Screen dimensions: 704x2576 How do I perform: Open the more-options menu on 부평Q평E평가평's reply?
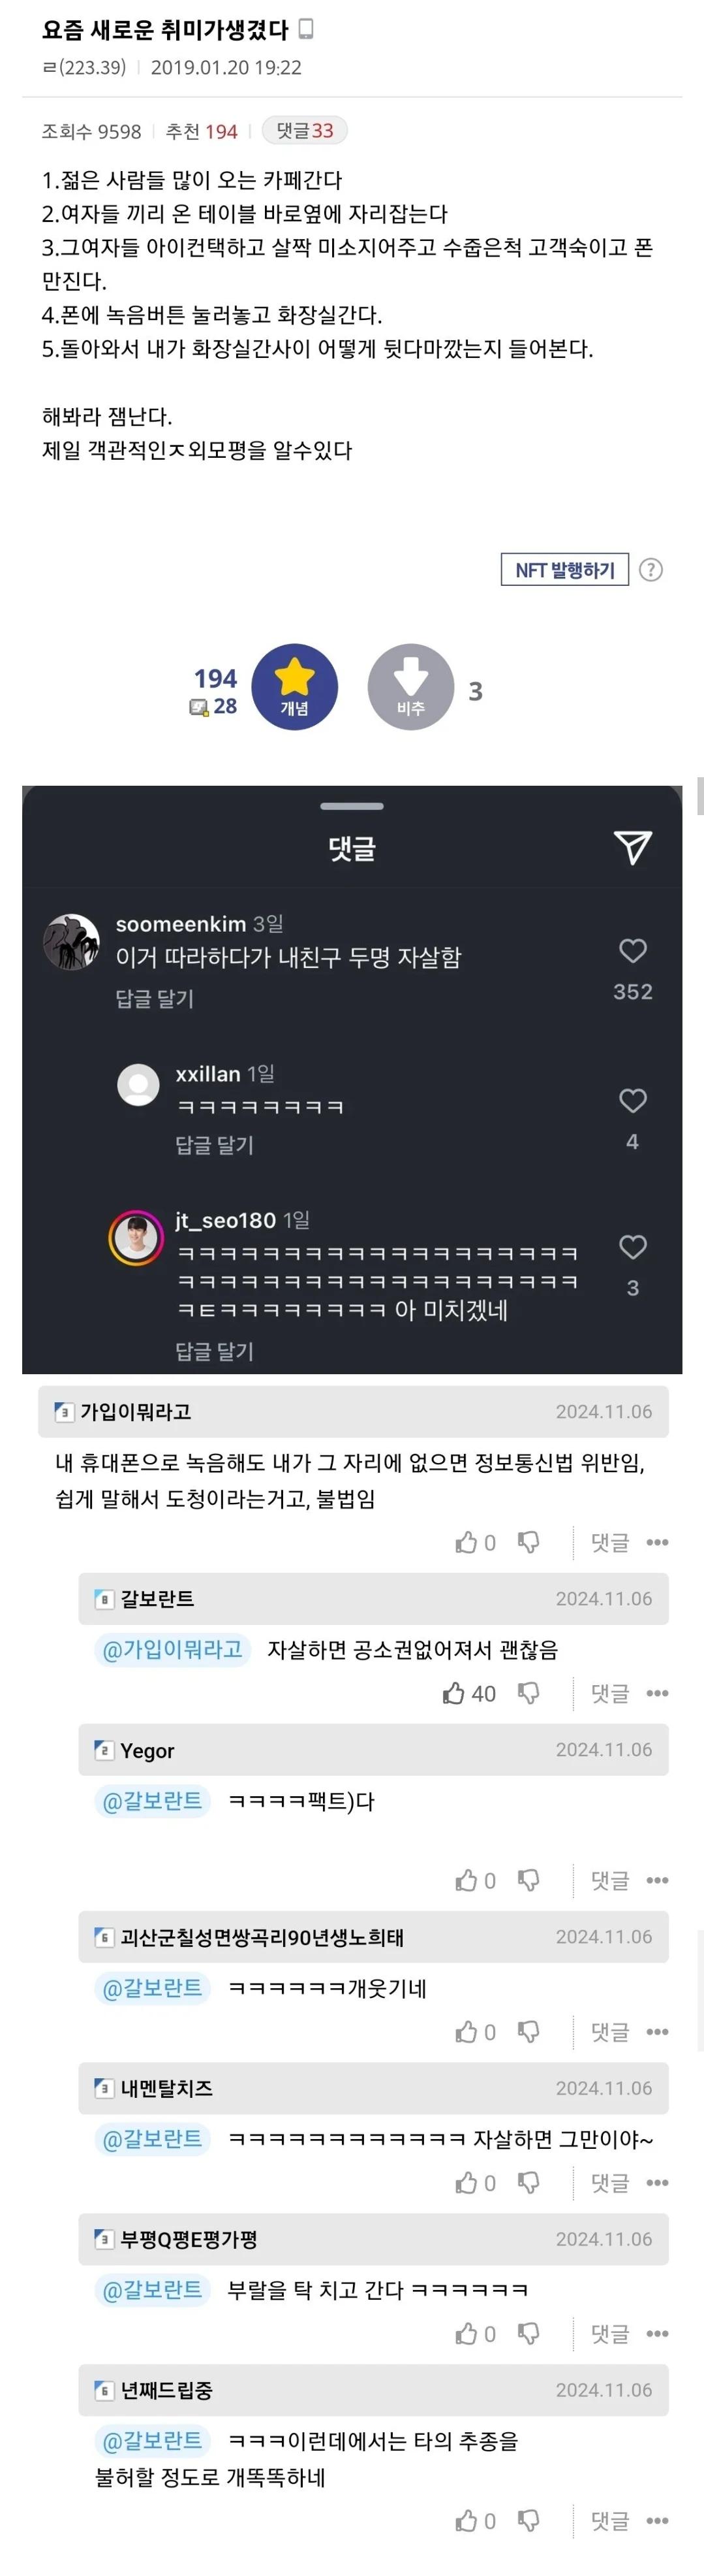click(x=658, y=2334)
